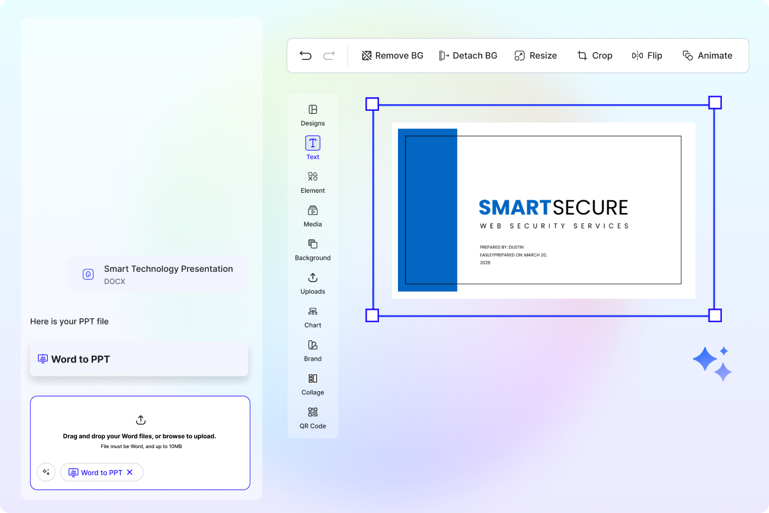Select the Text tool in sidebar
The width and height of the screenshot is (769, 513).
(x=313, y=148)
